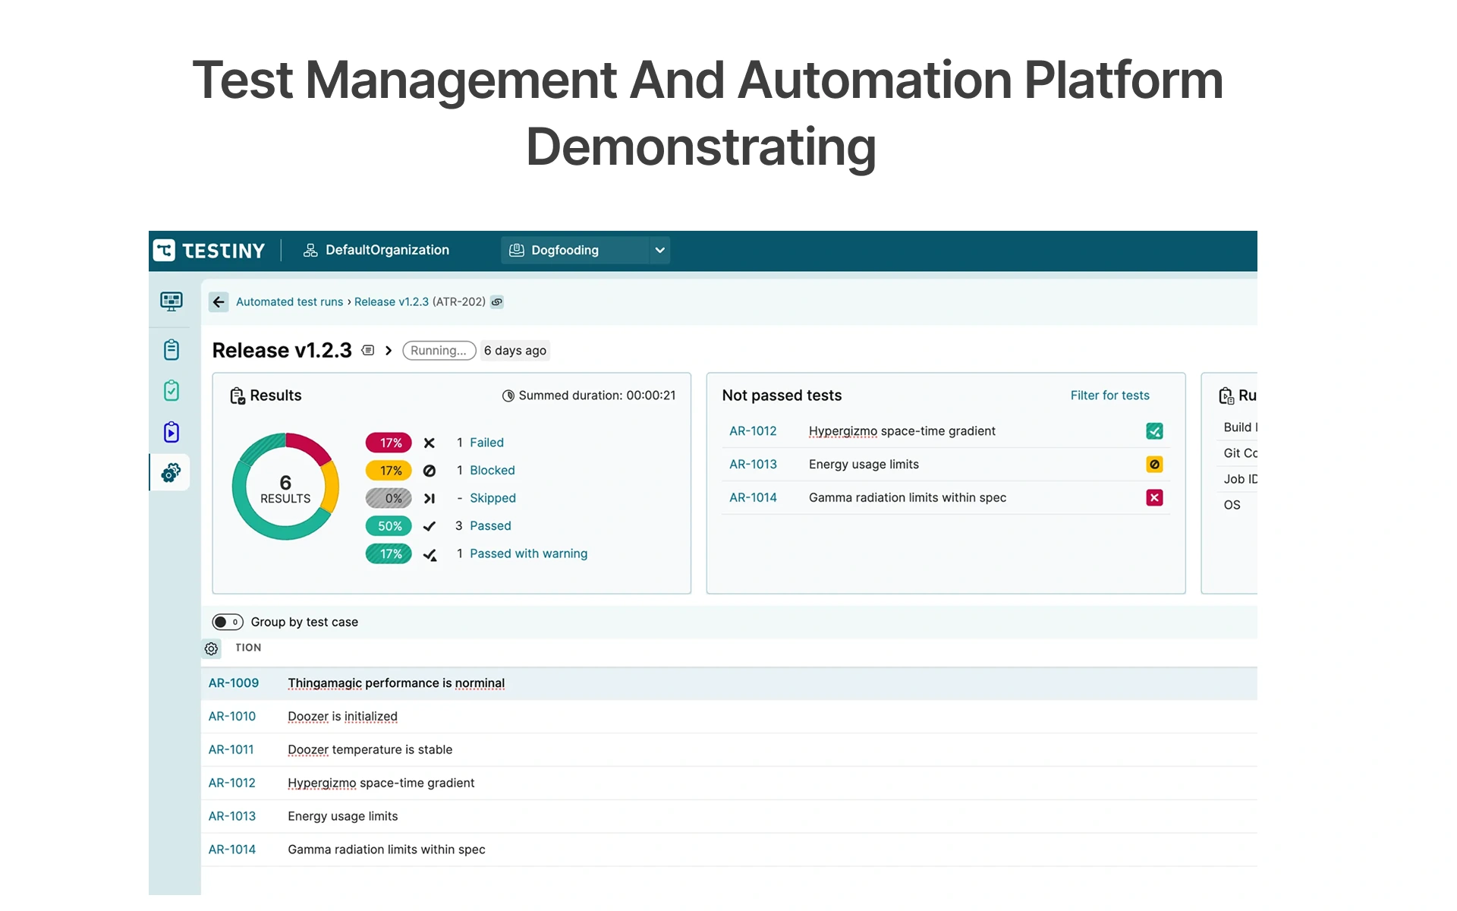
Task: Click Hypergizmo space-time gradient in Not passed tests
Action: point(902,431)
